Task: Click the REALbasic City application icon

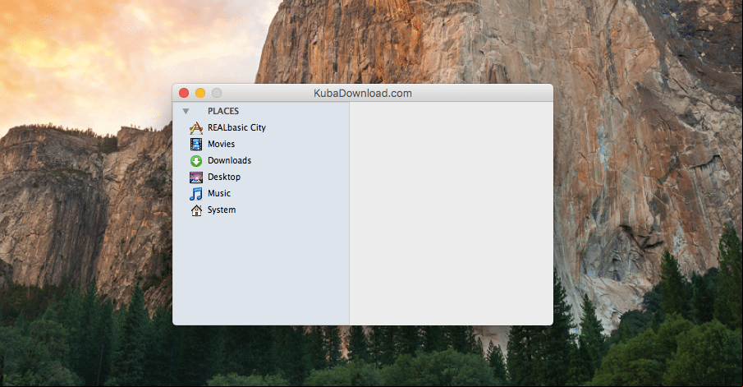Action: 195,128
